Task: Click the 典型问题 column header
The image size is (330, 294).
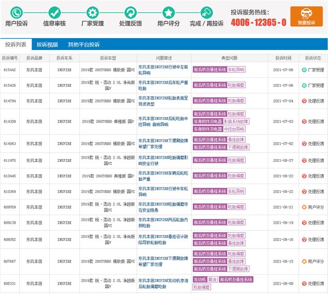Action: click(x=230, y=58)
